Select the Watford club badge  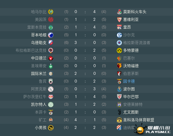tap(119, 66)
